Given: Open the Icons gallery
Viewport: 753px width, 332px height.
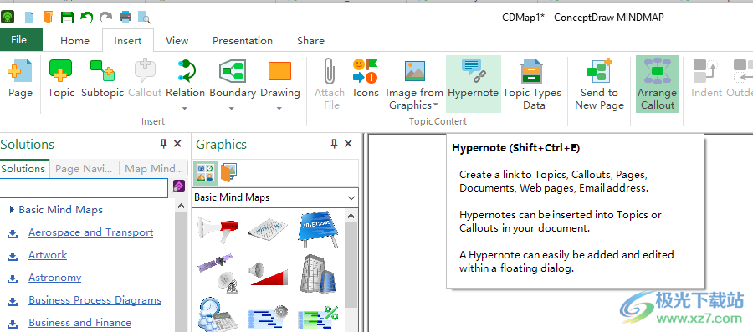Looking at the screenshot, I should [366, 79].
